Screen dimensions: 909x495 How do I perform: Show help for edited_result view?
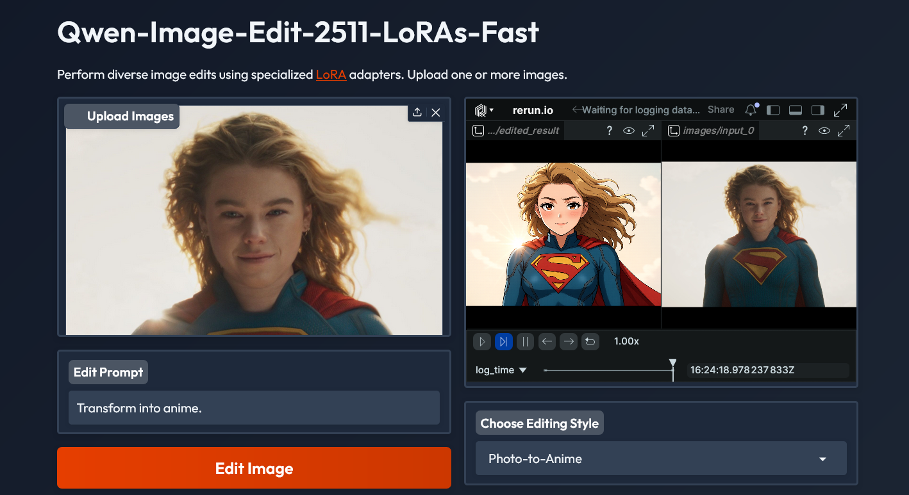click(x=609, y=131)
